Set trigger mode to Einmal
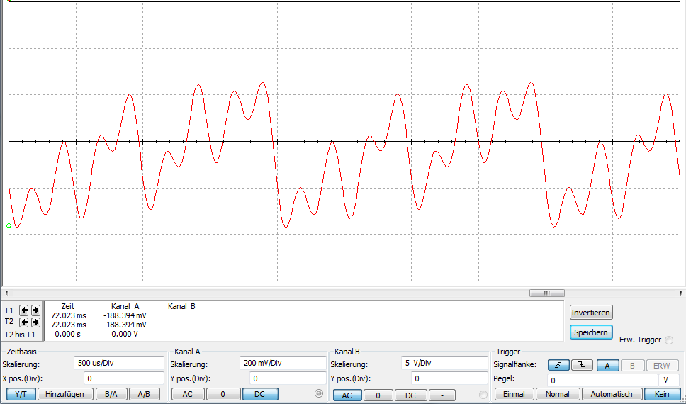The image size is (686, 404). [x=514, y=394]
